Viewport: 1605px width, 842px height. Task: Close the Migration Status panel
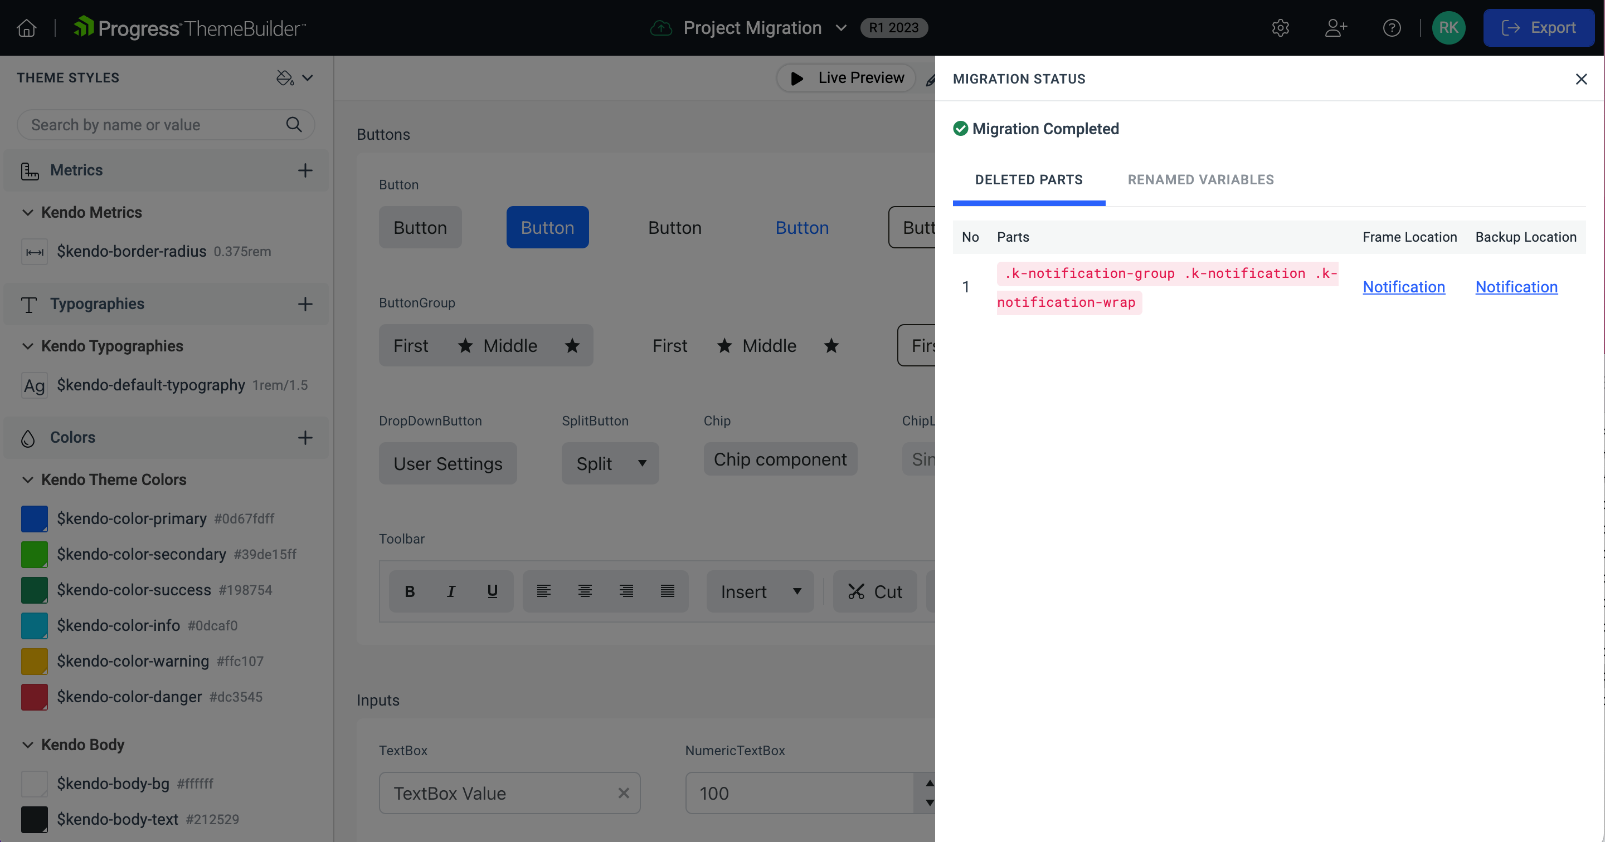pos(1582,80)
